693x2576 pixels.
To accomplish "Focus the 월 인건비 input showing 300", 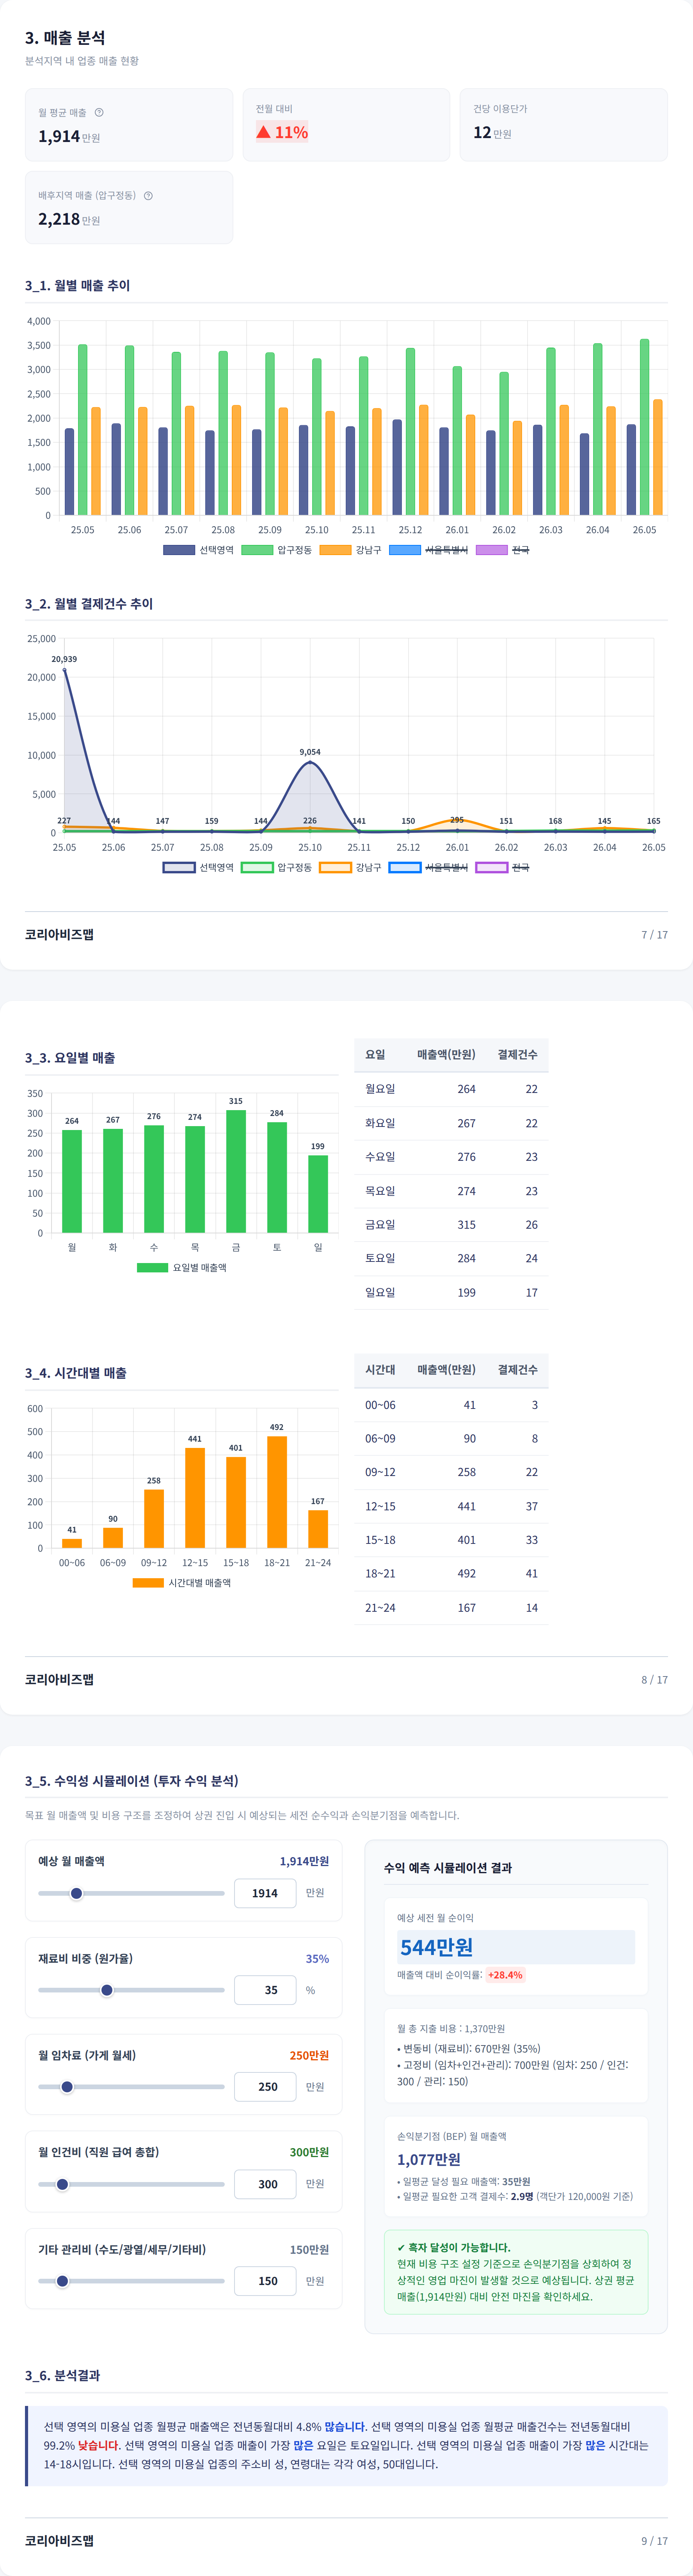I will [x=265, y=2184].
